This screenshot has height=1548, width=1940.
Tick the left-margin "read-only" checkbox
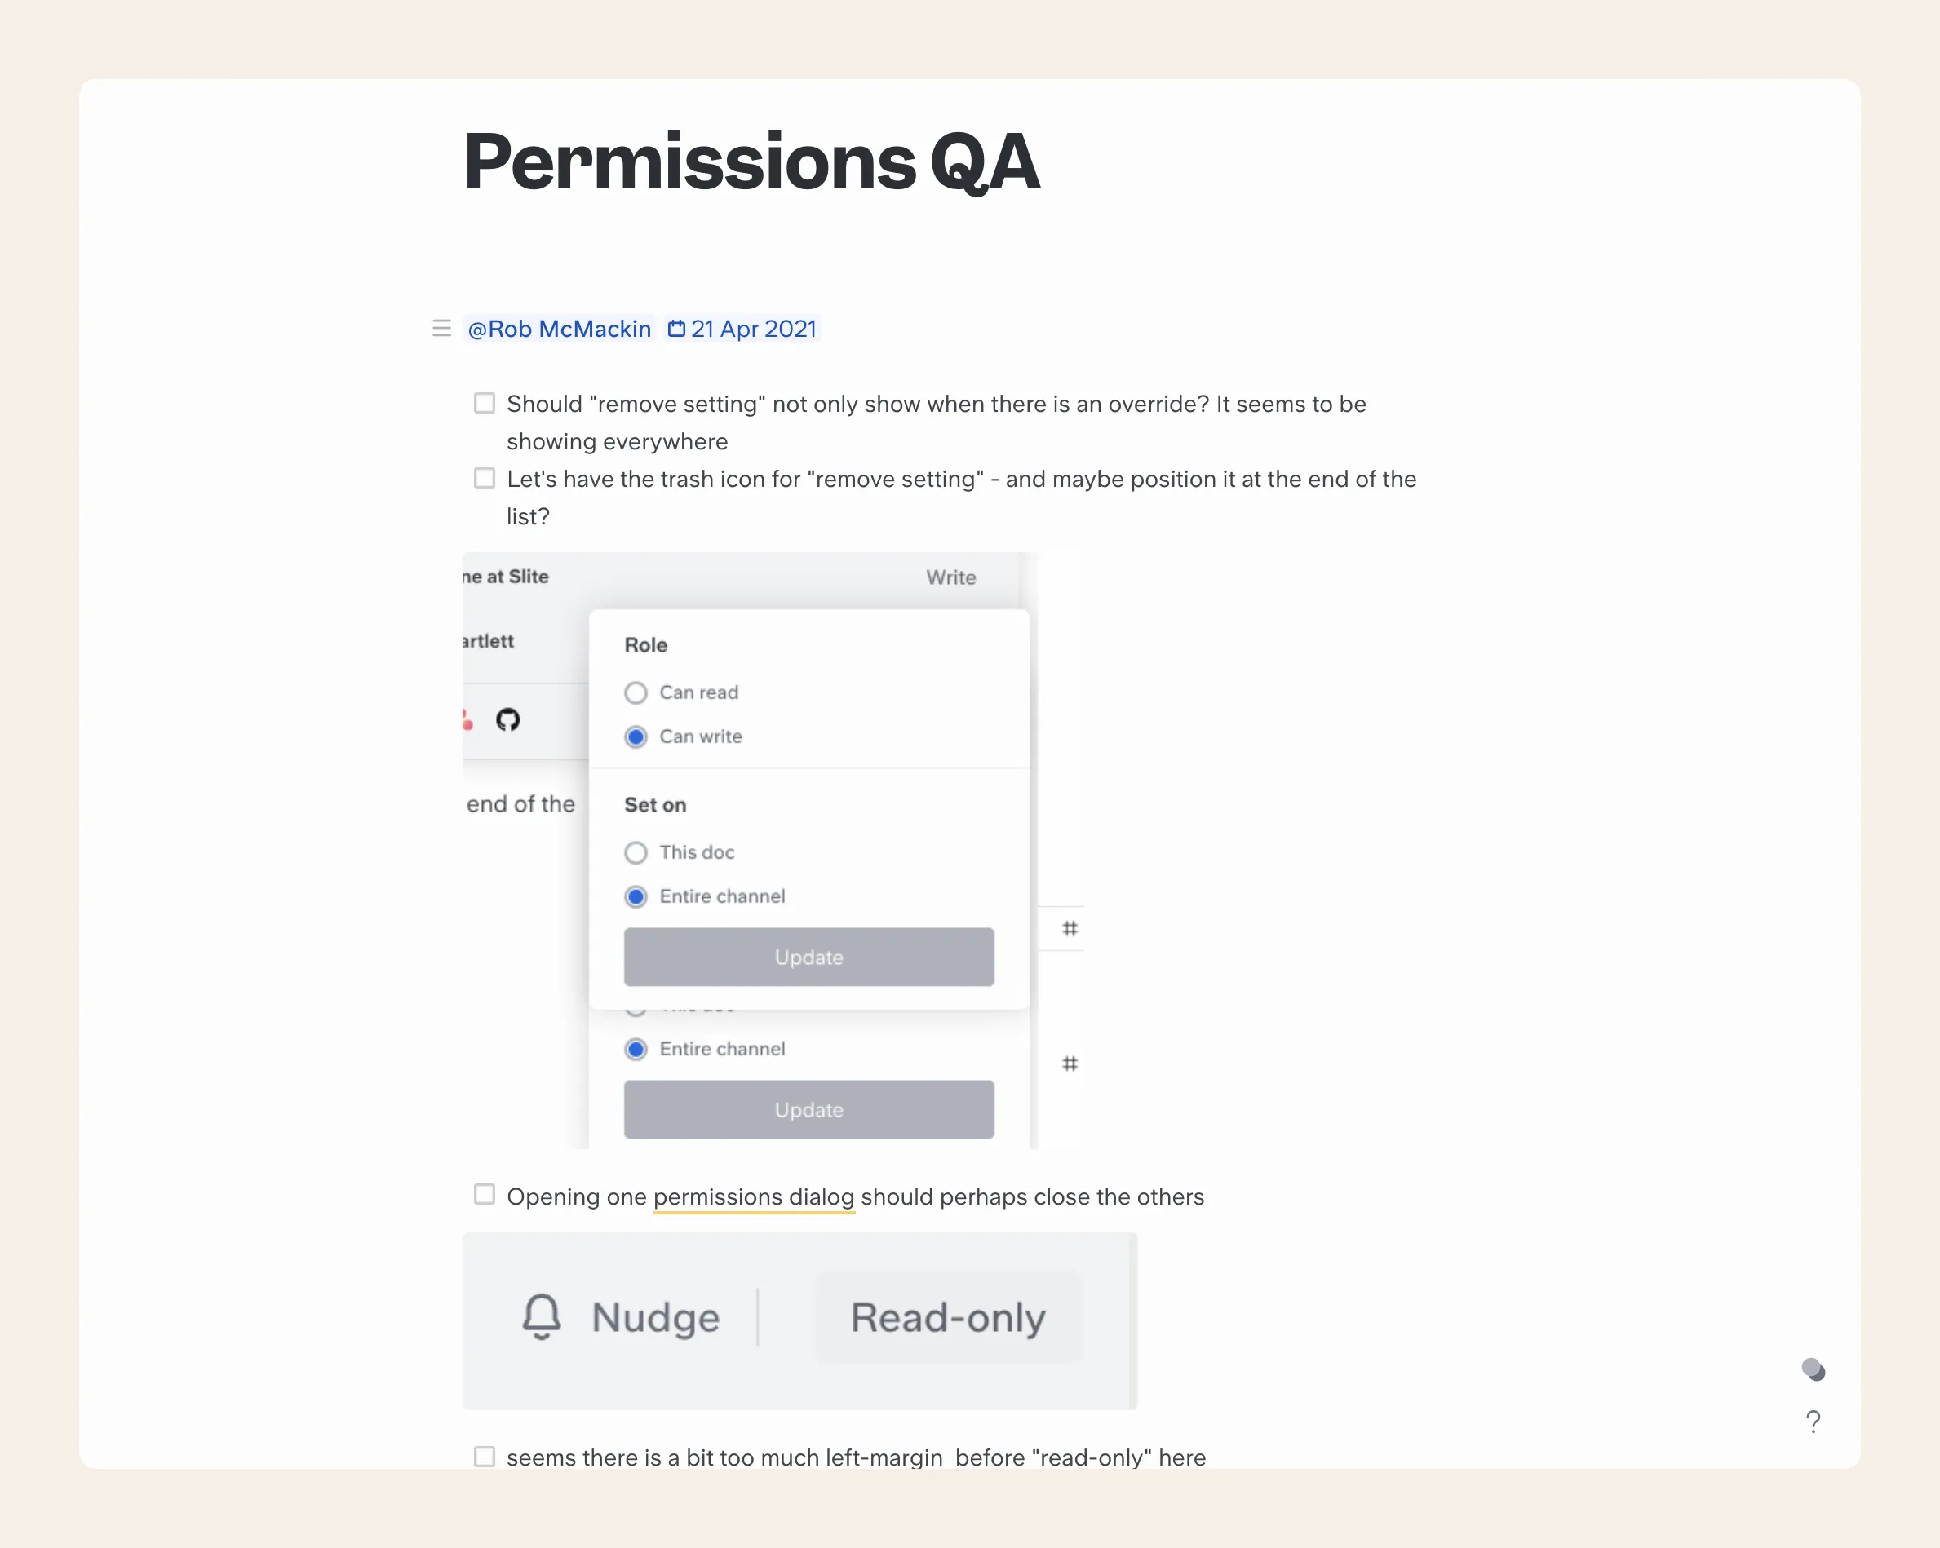(484, 1457)
